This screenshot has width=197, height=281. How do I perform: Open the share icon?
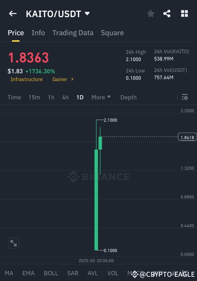167,13
